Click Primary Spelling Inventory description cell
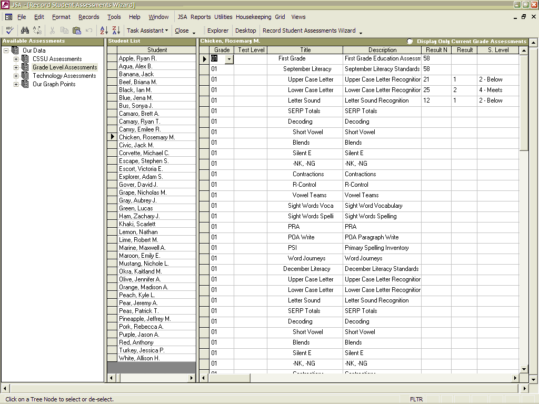The height and width of the screenshot is (404, 539). (x=382, y=248)
